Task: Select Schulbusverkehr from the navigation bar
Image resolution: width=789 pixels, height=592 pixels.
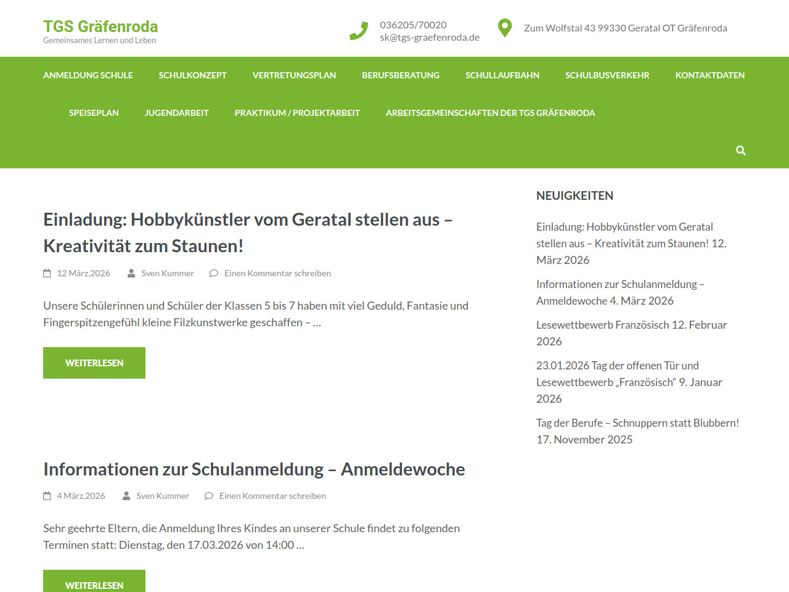Action: [607, 75]
